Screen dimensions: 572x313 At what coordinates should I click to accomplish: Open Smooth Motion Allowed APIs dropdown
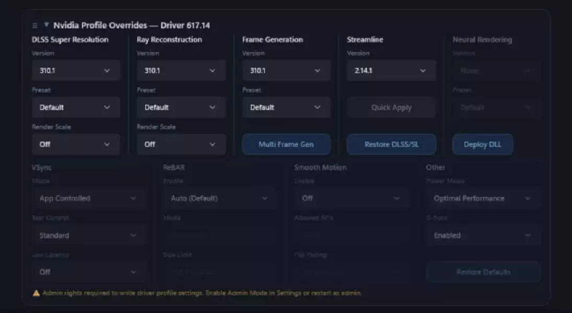352,235
